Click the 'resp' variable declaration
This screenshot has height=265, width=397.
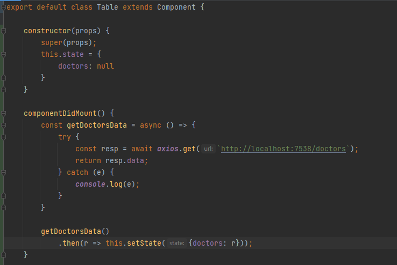click(110, 149)
